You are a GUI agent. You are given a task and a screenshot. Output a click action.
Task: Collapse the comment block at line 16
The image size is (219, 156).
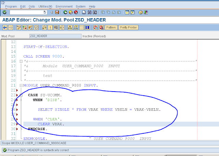point(21,61)
